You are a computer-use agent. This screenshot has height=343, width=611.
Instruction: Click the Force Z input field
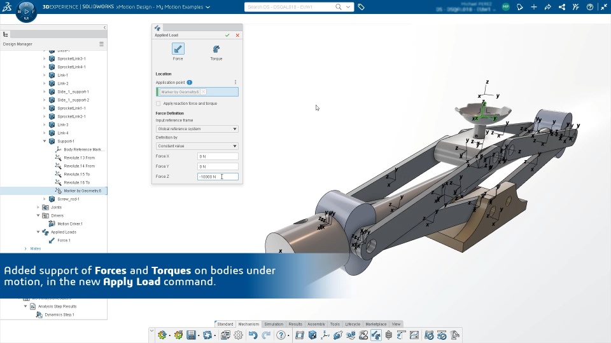[x=218, y=177]
